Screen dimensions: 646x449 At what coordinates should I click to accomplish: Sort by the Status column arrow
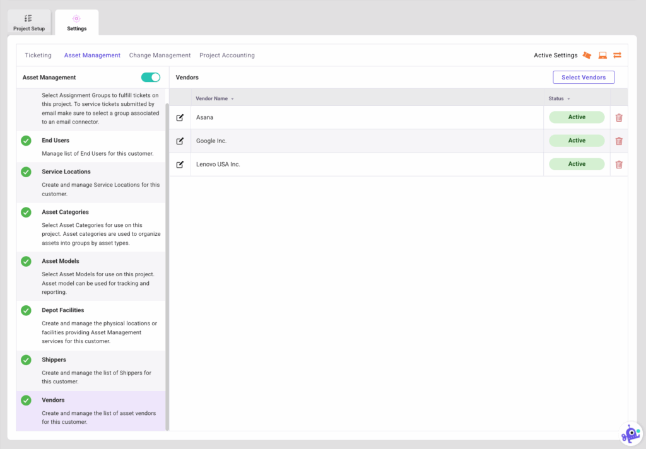[x=570, y=98]
